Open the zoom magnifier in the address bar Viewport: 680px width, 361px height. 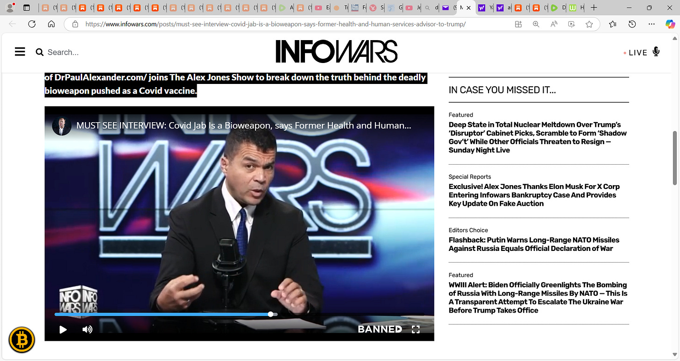click(x=536, y=24)
